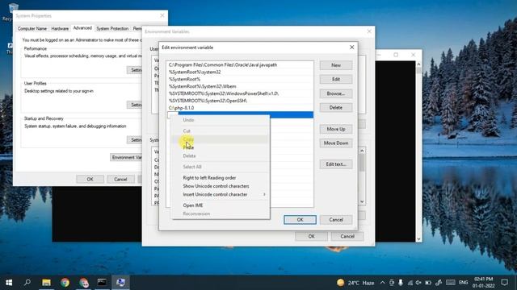
Task: Click the Environment Variables button in System Properties
Action: 127,158
